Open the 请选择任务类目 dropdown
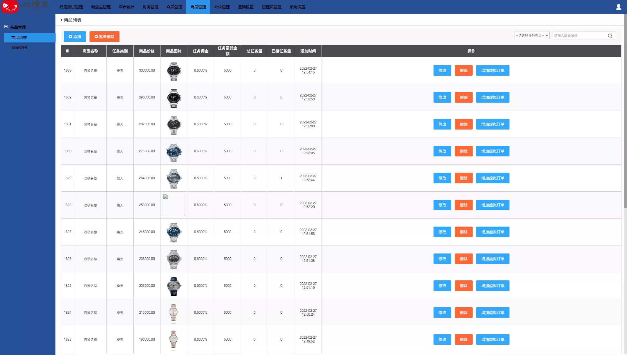 point(532,35)
